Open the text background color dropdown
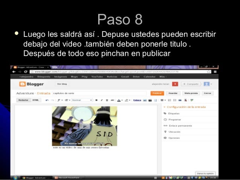The image size is (240, 180). [128, 100]
